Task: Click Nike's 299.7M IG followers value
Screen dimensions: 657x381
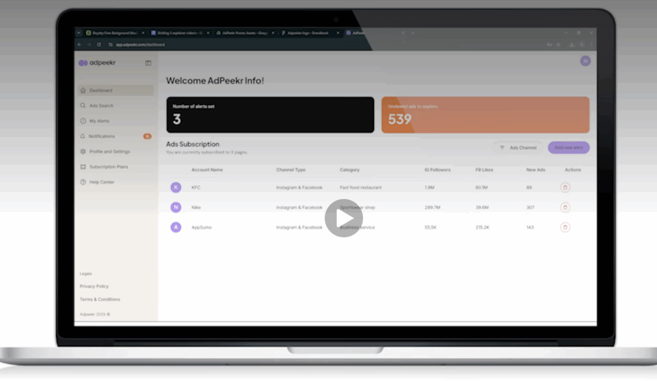Action: coord(432,207)
